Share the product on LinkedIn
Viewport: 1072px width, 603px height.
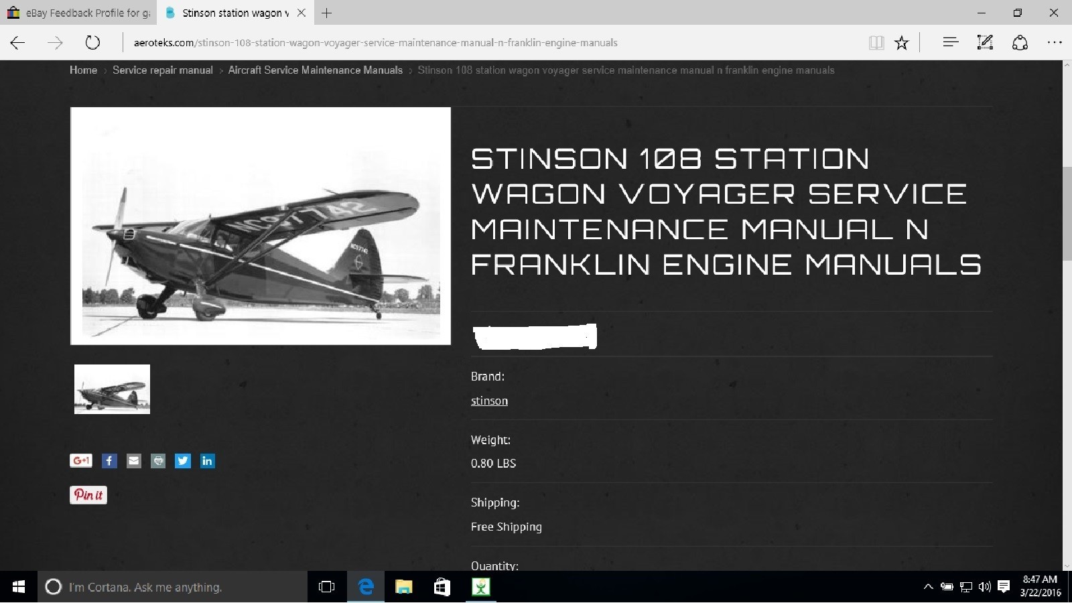click(208, 461)
